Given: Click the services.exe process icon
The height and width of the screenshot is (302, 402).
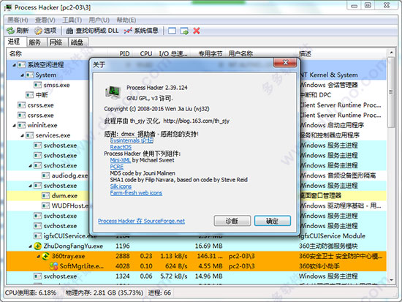Looking at the screenshot, I should [29, 135].
